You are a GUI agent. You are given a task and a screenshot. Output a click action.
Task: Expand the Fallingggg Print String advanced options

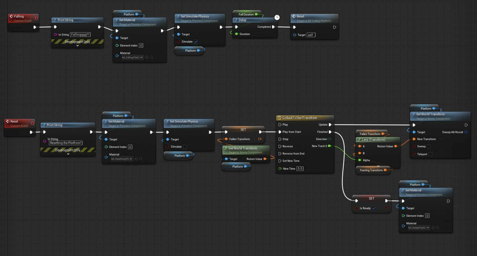tap(78, 46)
